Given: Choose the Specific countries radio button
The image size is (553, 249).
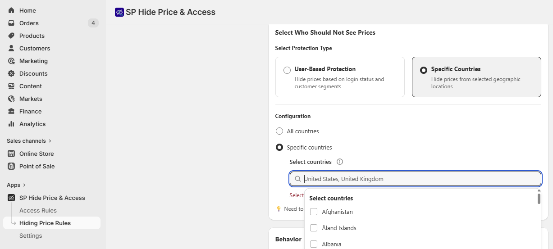Looking at the screenshot, I should pos(279,147).
